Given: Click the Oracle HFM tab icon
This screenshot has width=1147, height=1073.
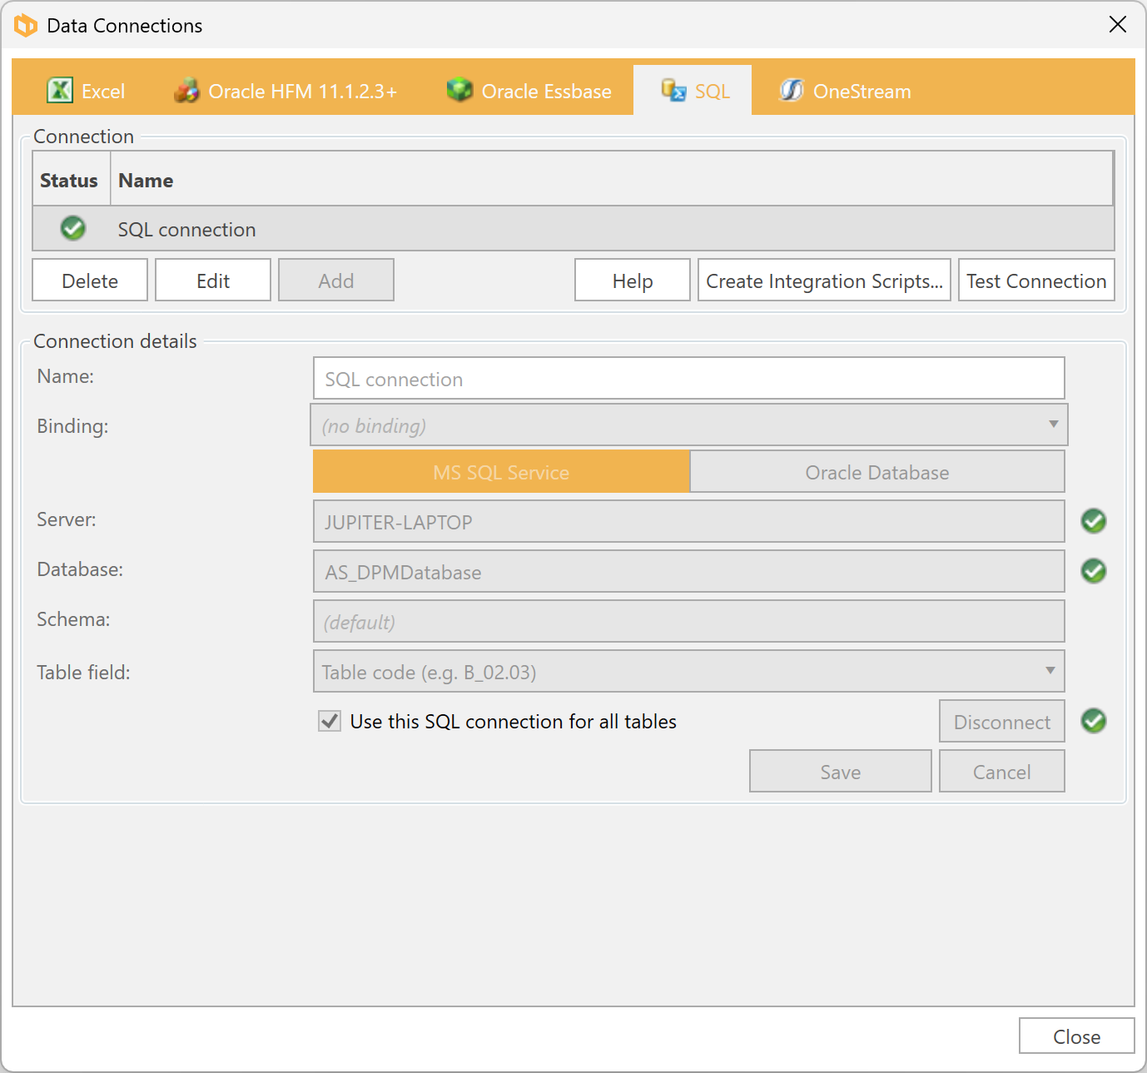Looking at the screenshot, I should [x=186, y=90].
